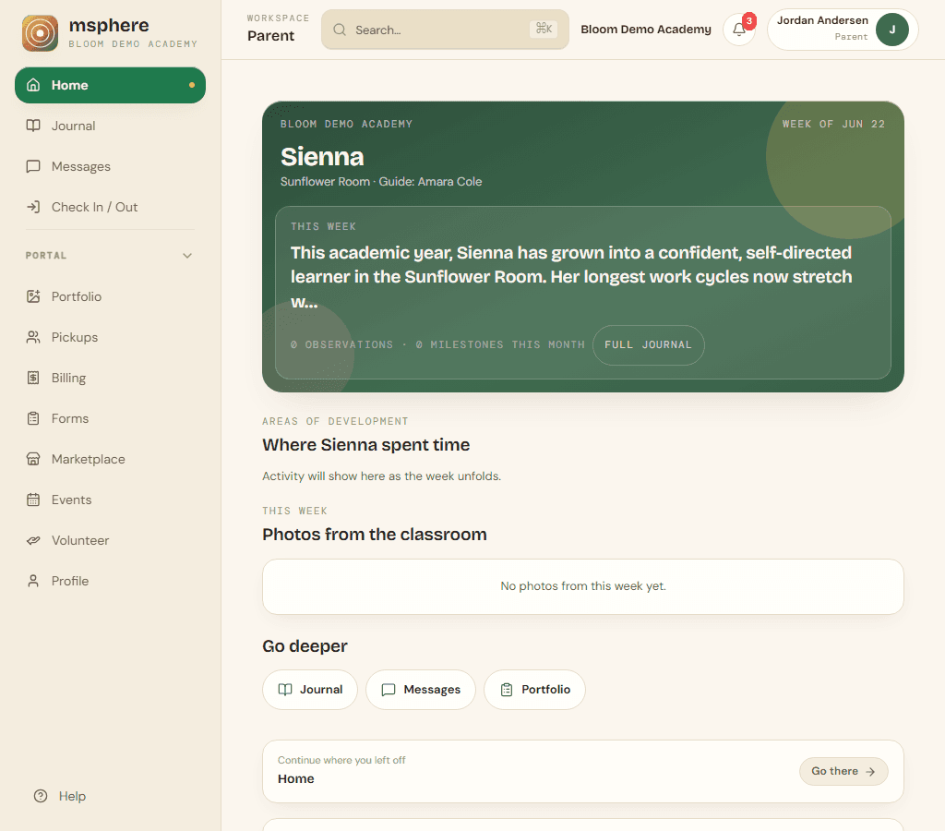Viewport: 945px width, 831px height.
Task: Click the Go there button
Action: pos(843,771)
